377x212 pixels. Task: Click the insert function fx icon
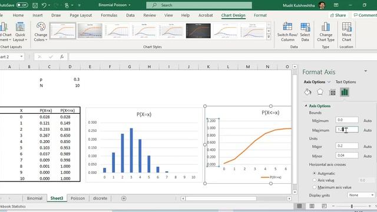tap(62, 57)
